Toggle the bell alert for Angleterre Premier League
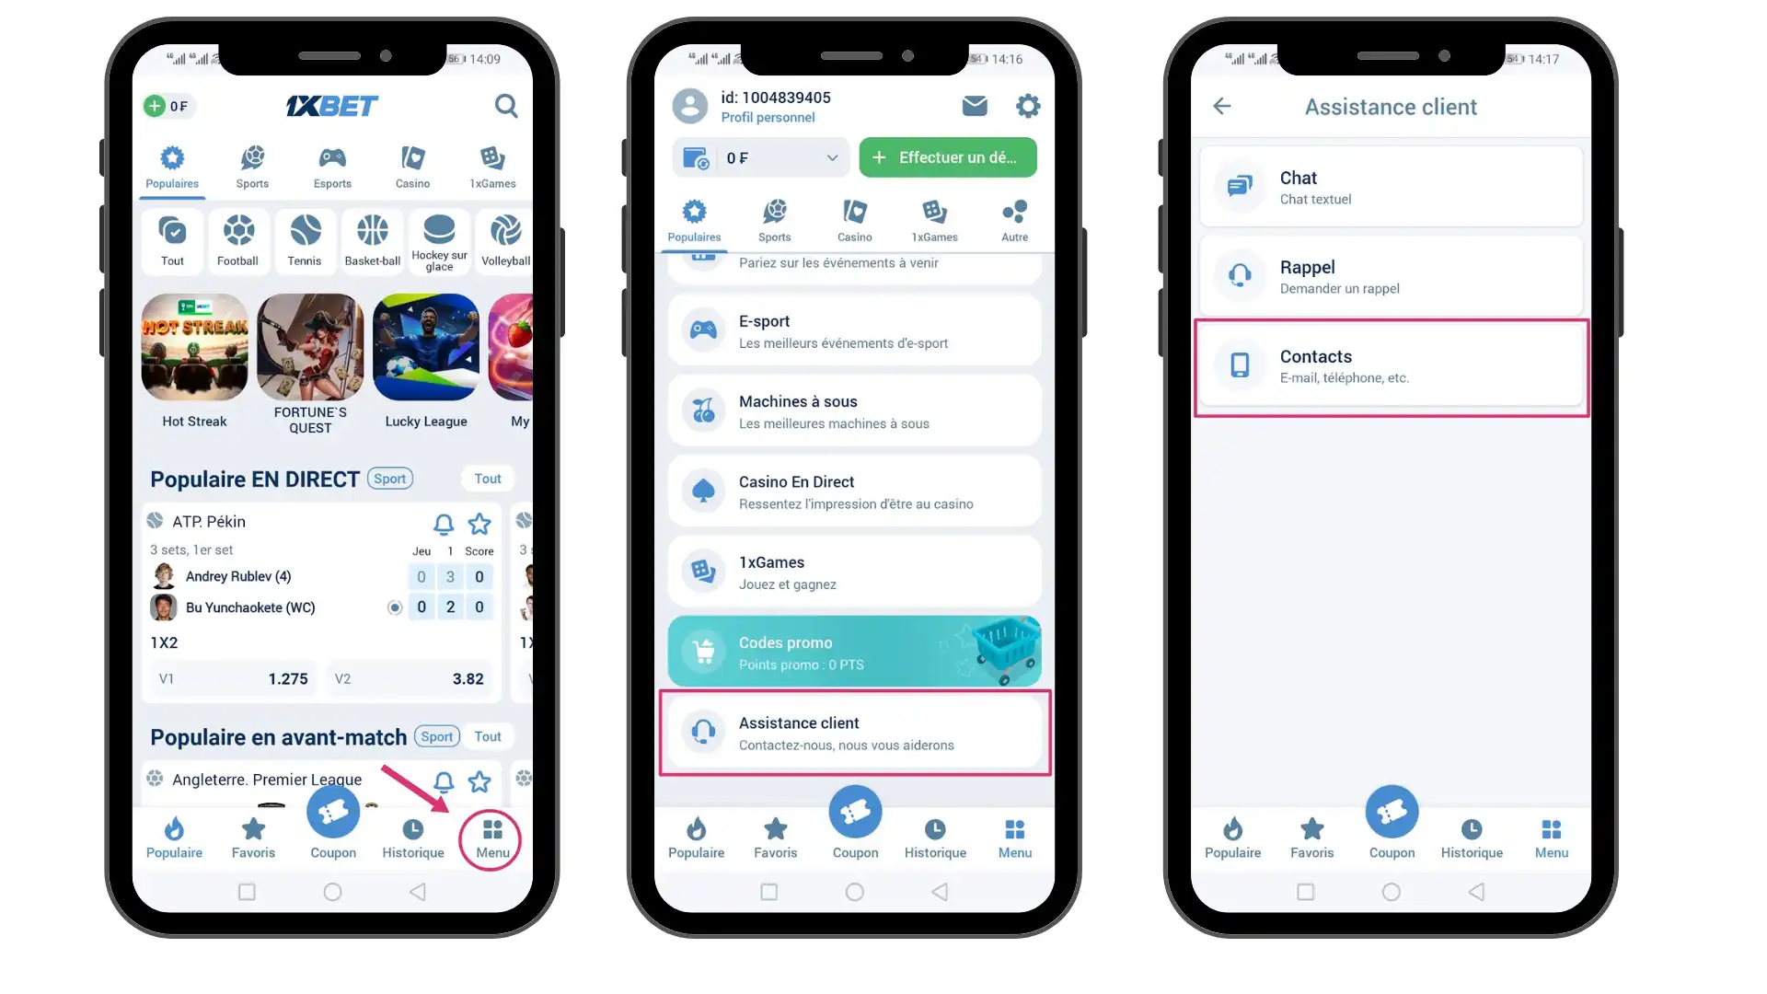This screenshot has height=994, width=1767. click(441, 780)
